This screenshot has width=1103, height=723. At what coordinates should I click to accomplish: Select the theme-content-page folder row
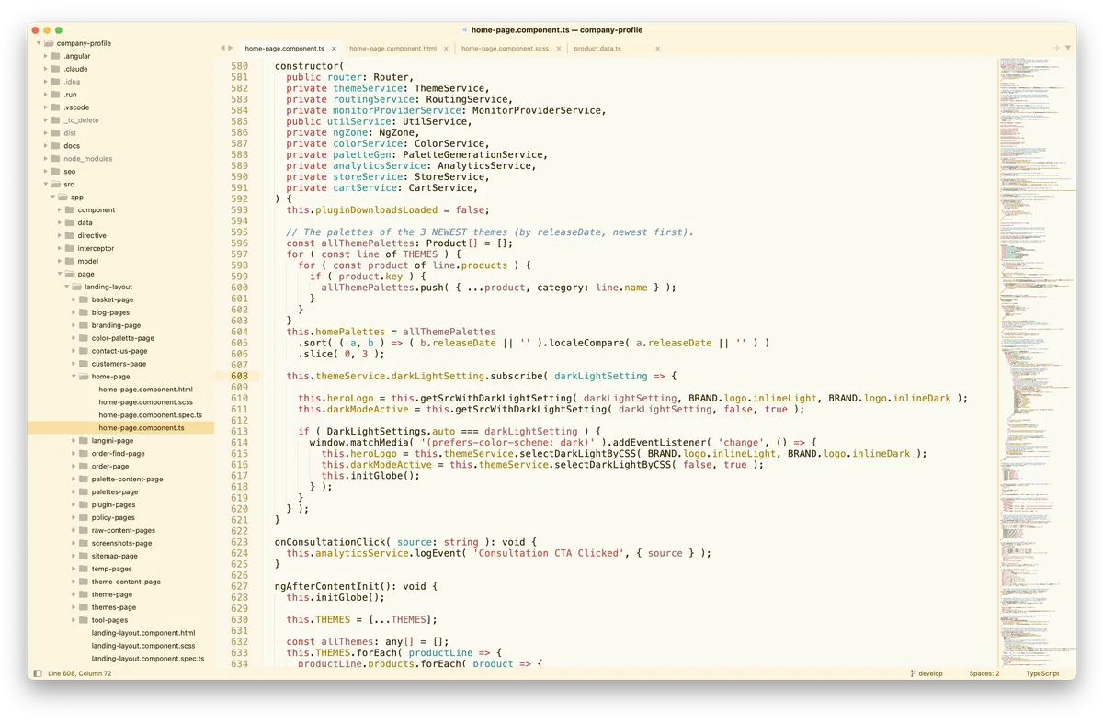pyautogui.click(x=120, y=582)
